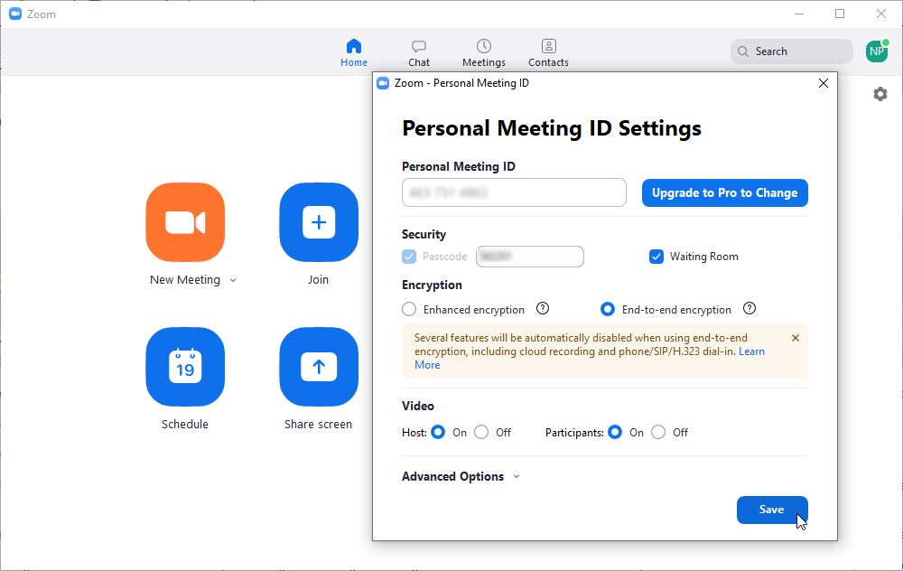The width and height of the screenshot is (903, 571).
Task: Click the blue Join meeting icon
Action: click(319, 222)
